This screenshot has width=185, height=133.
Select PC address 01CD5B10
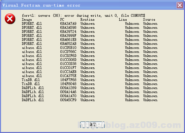(x=68, y=48)
